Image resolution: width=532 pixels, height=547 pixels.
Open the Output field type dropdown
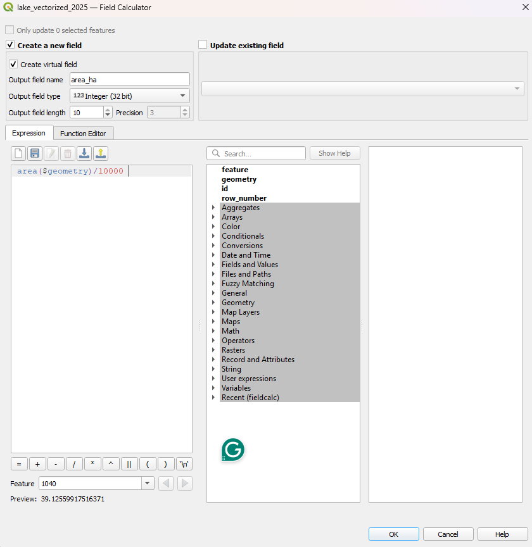130,96
